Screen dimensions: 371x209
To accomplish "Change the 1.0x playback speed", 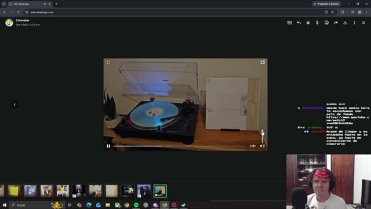I will tap(253, 146).
